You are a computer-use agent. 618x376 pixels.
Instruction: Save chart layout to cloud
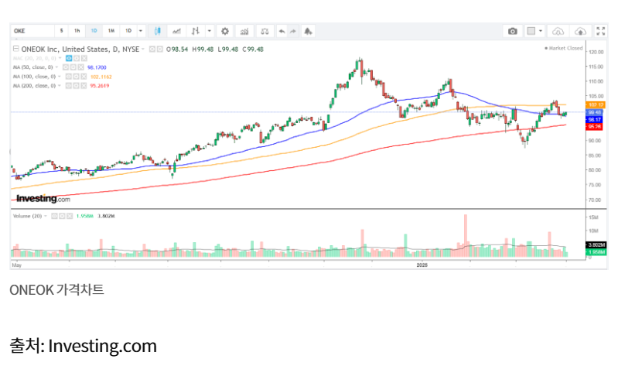click(580, 31)
